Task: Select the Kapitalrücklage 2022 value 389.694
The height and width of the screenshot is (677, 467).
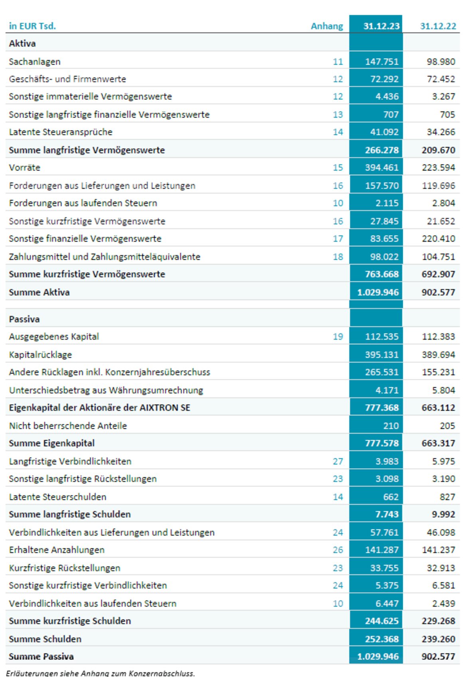Action: point(438,355)
